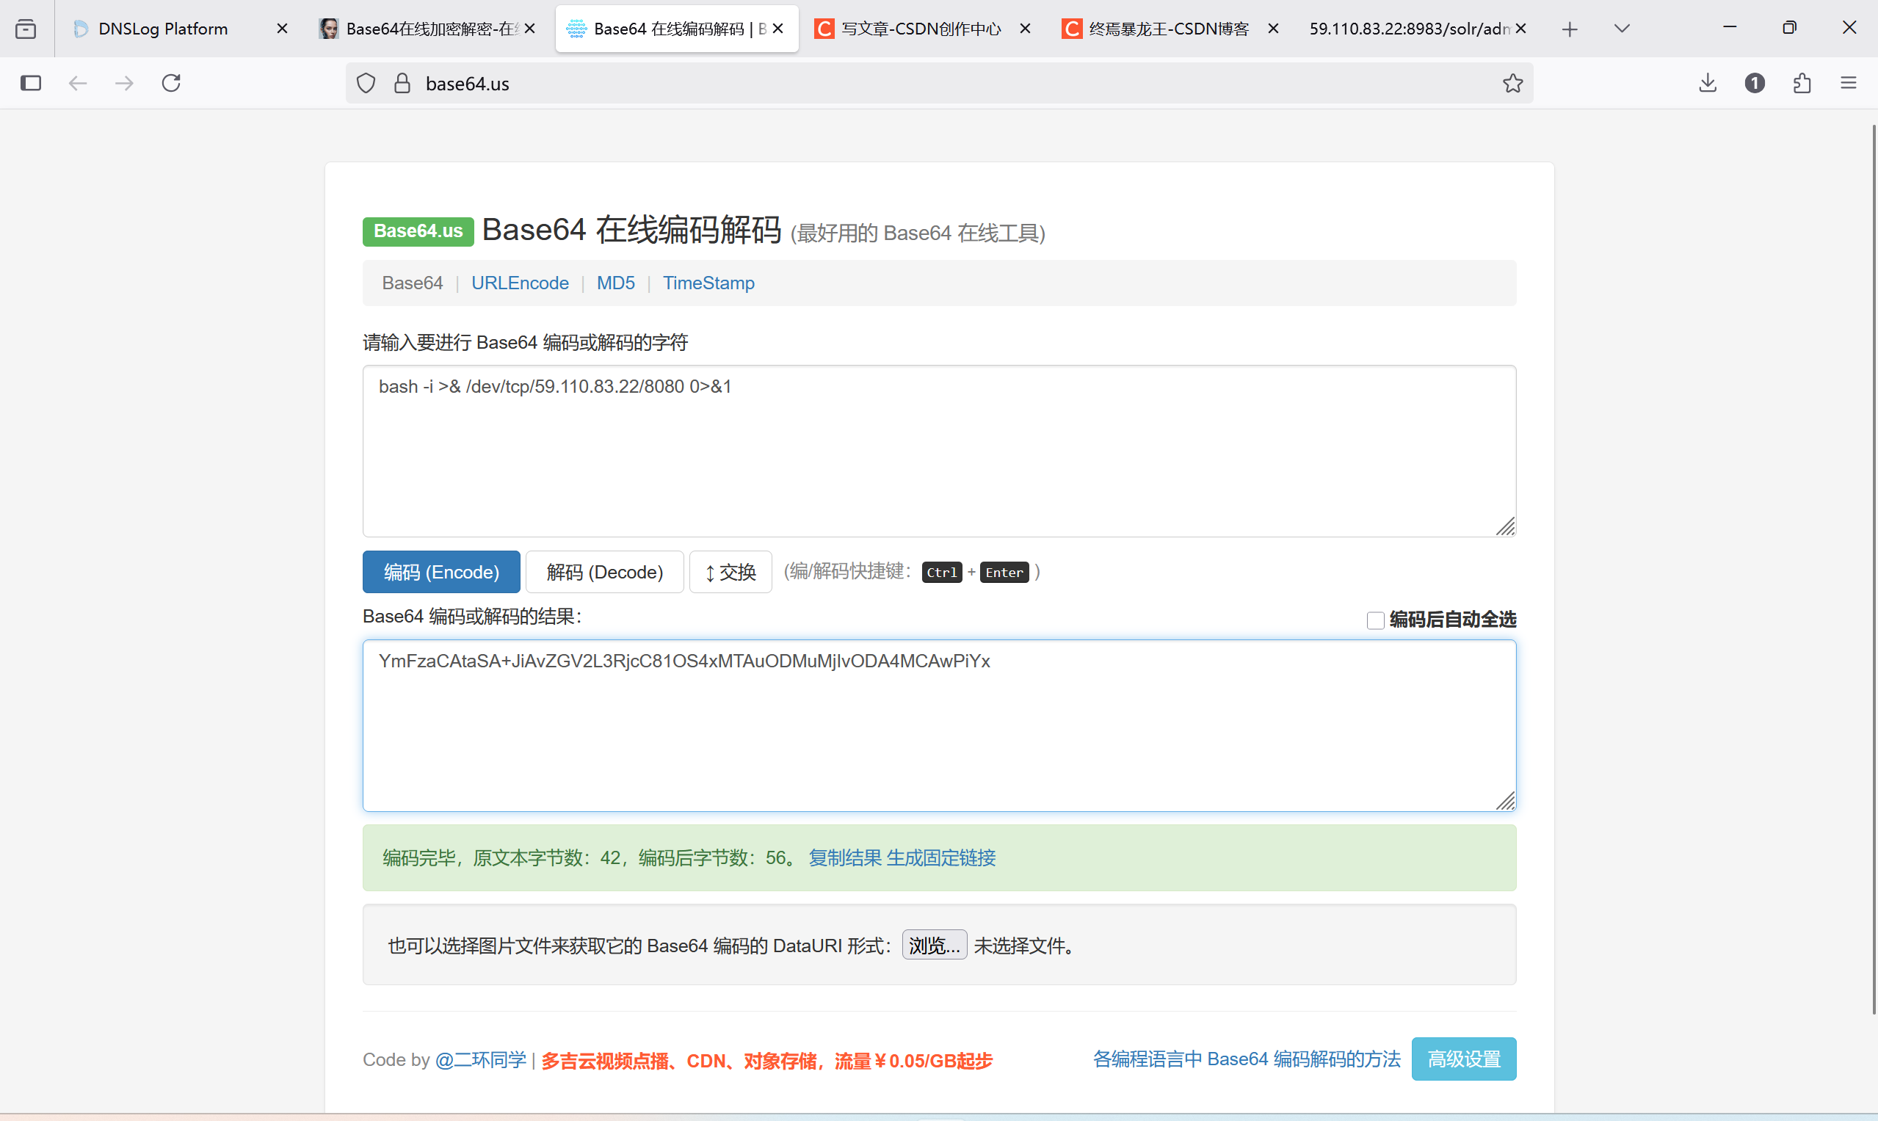Open the MD5 tool link
This screenshot has height=1121, width=1878.
point(616,283)
